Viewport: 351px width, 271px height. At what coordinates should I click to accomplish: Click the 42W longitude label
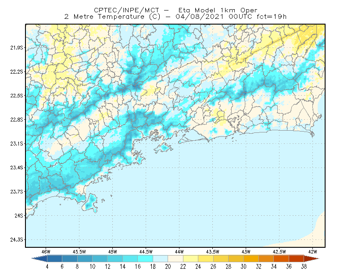[313, 252]
